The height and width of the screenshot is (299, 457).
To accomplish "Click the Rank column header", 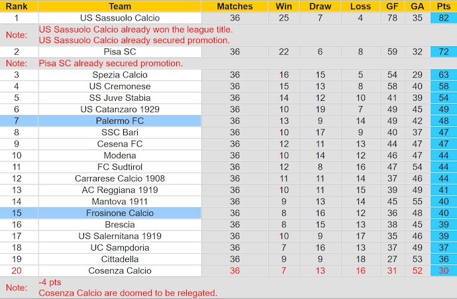I will pyautogui.click(x=16, y=6).
